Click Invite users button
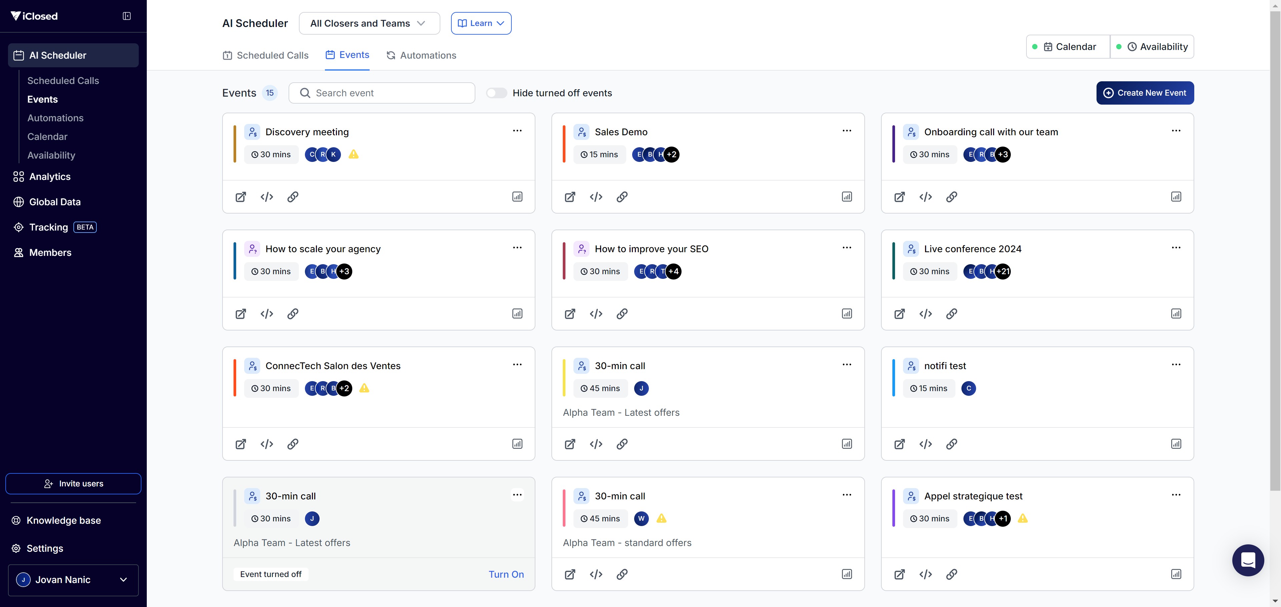 73,483
